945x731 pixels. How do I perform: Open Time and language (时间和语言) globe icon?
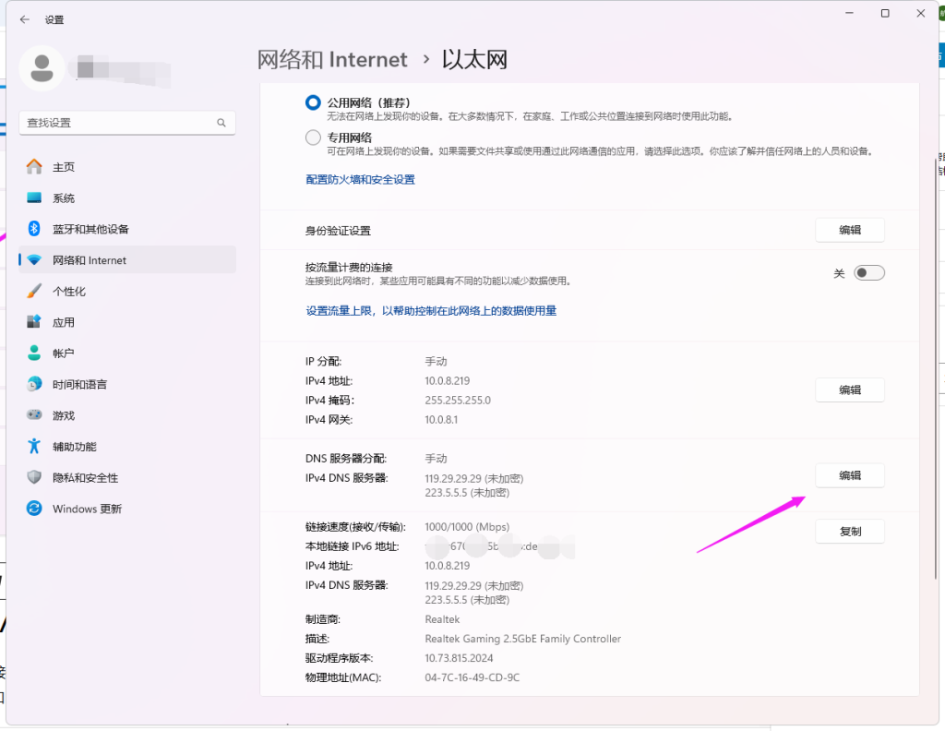tap(34, 384)
